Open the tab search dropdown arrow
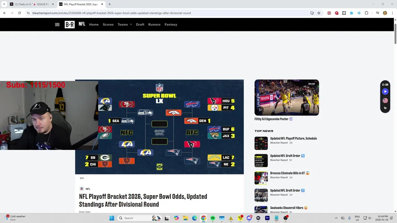The height and width of the screenshot is (223, 397). tap(4, 4)
